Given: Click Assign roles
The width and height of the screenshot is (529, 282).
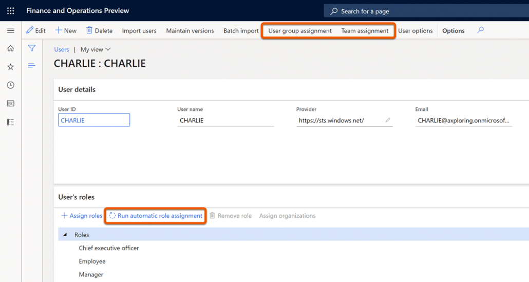Looking at the screenshot, I should pos(81,216).
